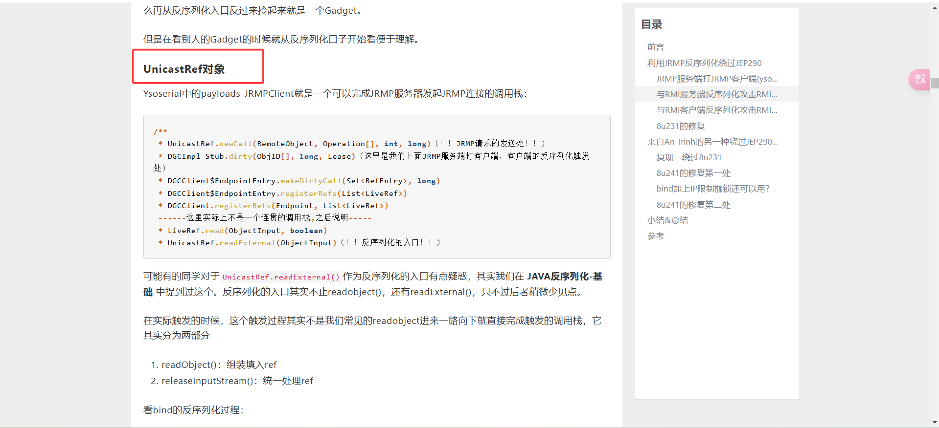Click the scrollbar up arrow
This screenshot has width=939, height=428.
[x=935, y=9]
